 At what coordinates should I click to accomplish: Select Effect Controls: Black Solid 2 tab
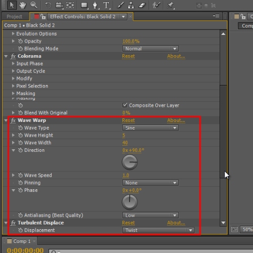point(82,16)
